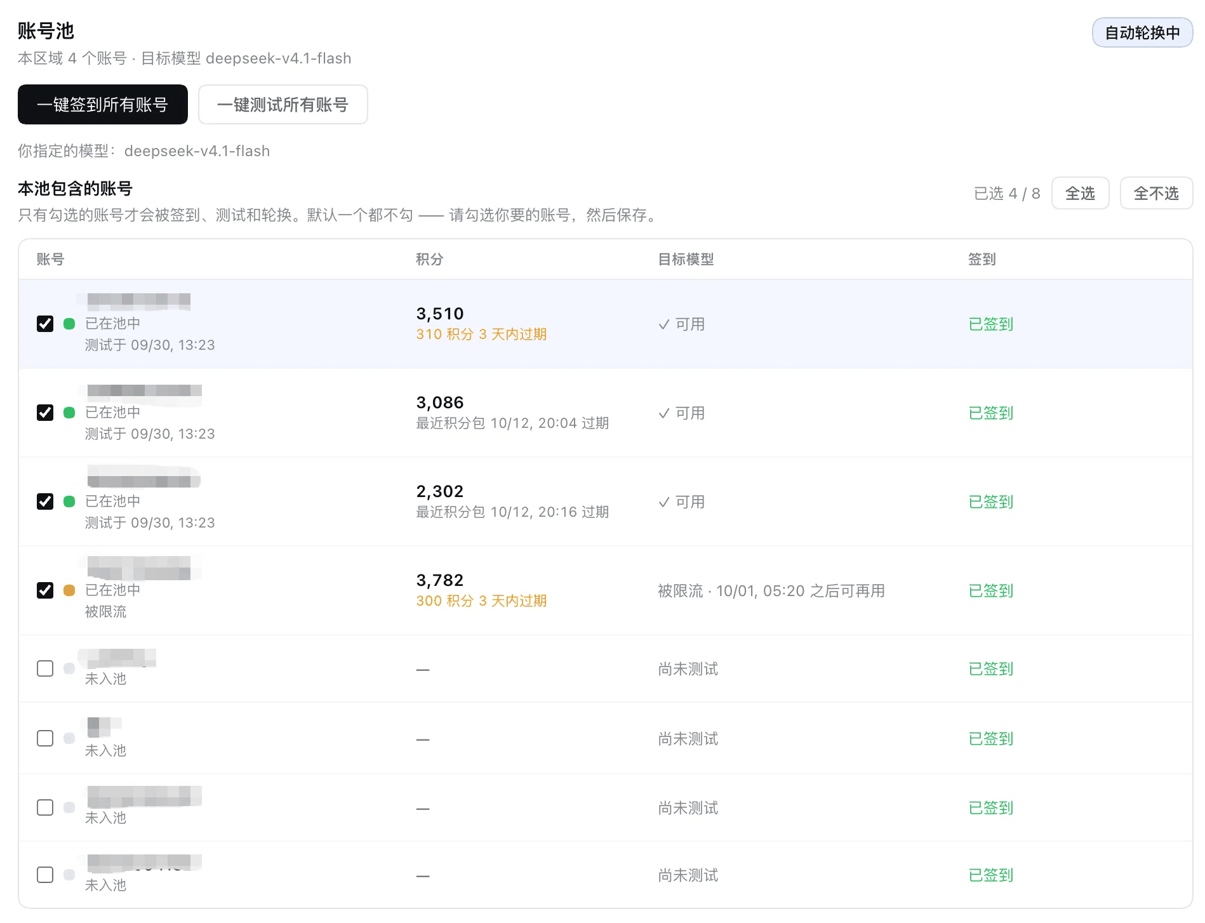
Task: Click the checkmark icon beside 可用 in 3,510 row
Action: coord(664,324)
